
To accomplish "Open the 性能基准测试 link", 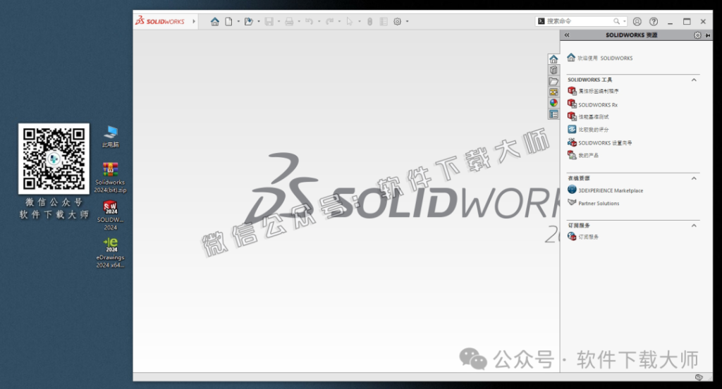I will (588, 116).
